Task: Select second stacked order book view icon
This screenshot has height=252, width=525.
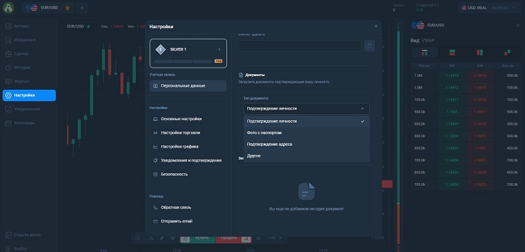Action: point(452,52)
